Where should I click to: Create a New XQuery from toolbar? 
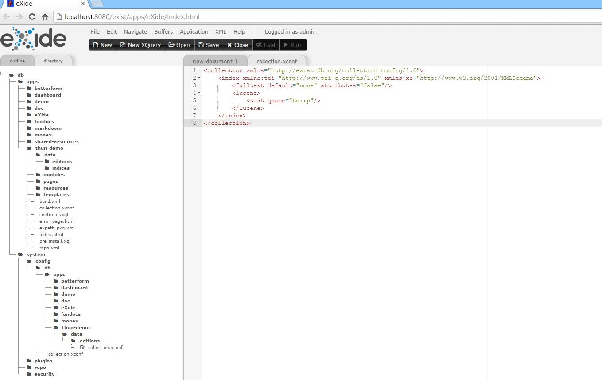click(140, 45)
